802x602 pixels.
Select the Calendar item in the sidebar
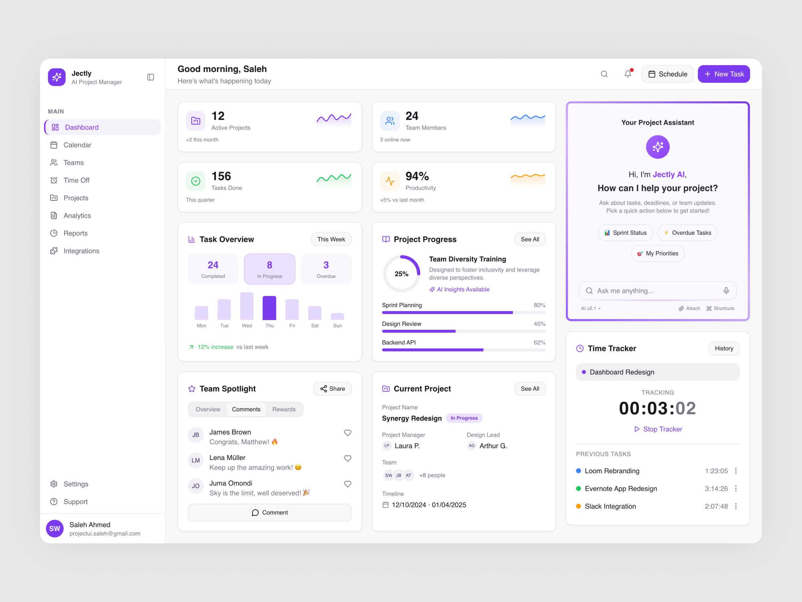pos(77,145)
